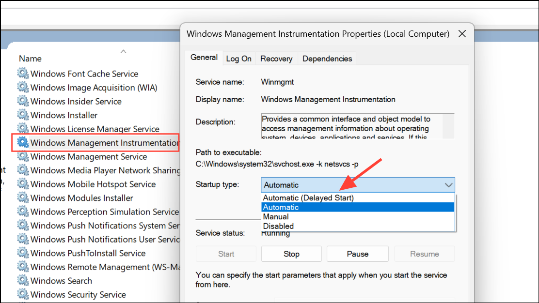Choose Automatic (Delayed Start) startup option
The height and width of the screenshot is (303, 539).
coord(358,197)
